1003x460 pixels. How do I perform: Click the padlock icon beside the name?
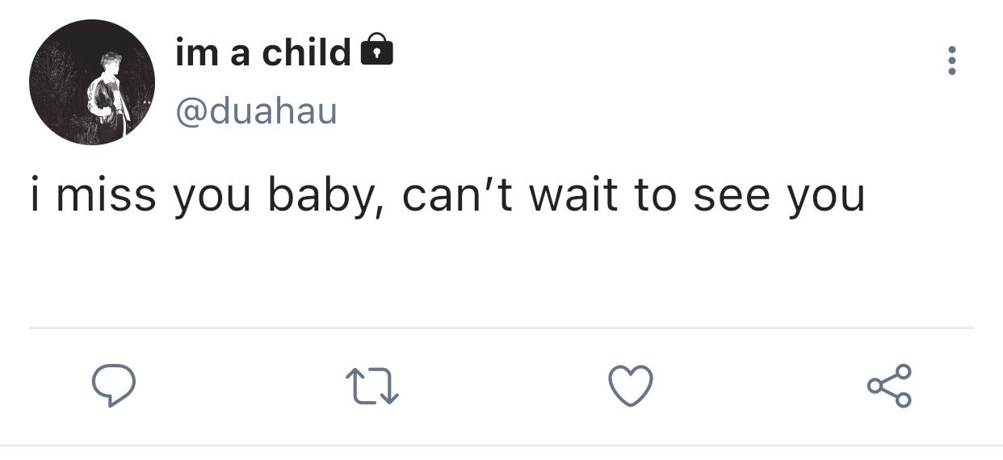[376, 52]
